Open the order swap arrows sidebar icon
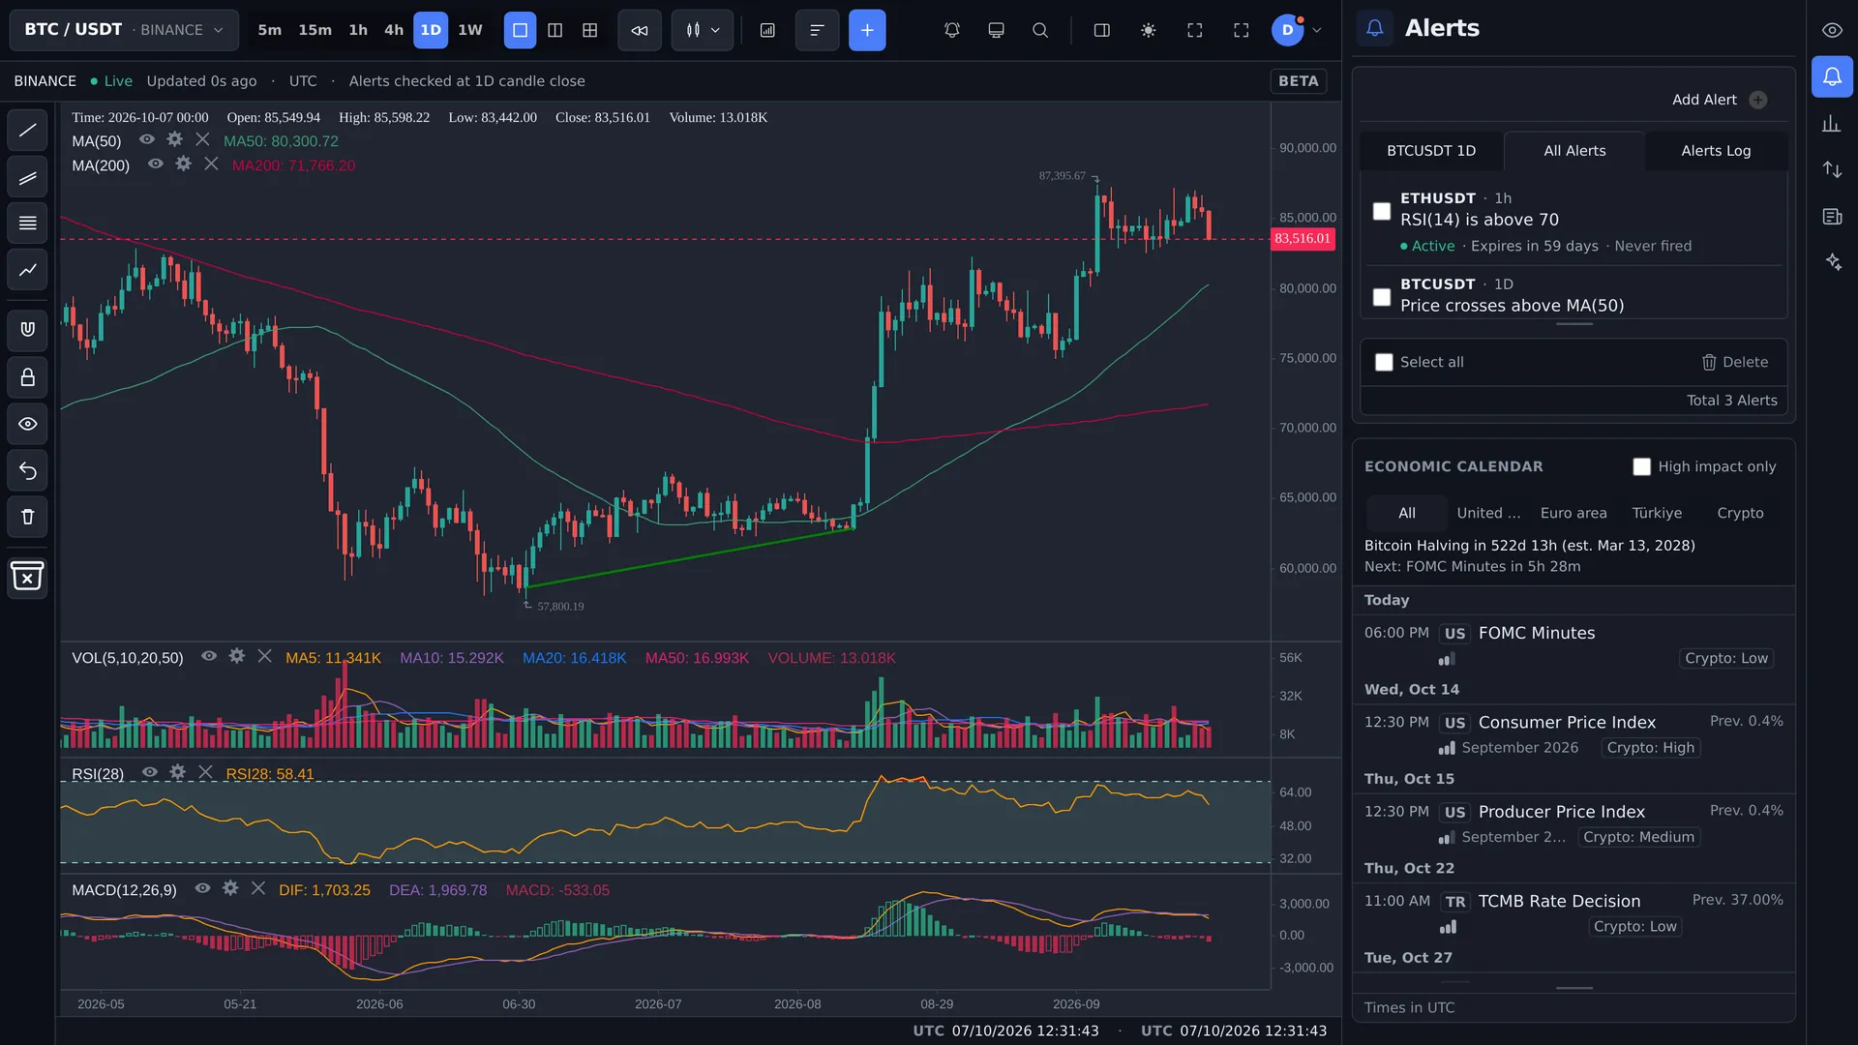1858x1045 pixels. pyautogui.click(x=1832, y=169)
